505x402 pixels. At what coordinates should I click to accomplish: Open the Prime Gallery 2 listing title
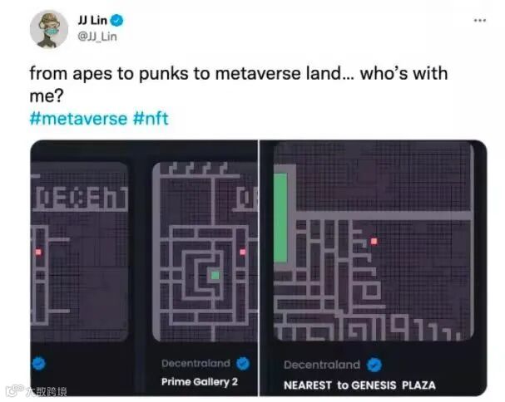[200, 382]
